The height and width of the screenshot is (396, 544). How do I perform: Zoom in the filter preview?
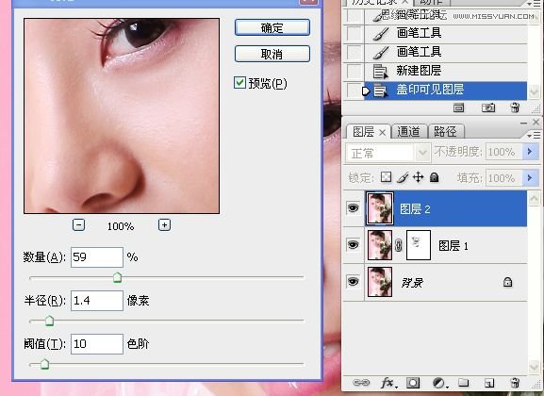pos(164,225)
